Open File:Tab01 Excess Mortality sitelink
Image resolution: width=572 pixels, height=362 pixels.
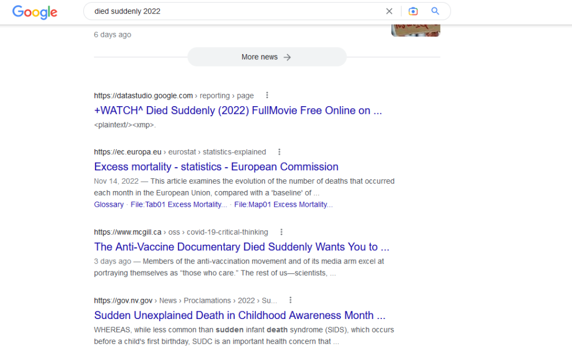(178, 204)
